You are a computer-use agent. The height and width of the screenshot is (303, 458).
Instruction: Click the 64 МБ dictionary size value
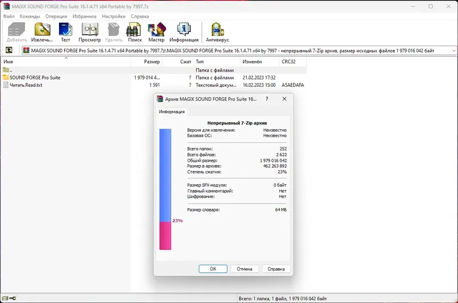[x=281, y=210]
